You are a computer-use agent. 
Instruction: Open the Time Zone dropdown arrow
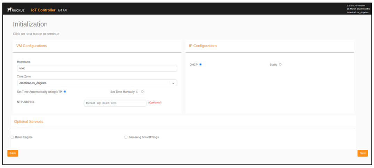(173, 83)
